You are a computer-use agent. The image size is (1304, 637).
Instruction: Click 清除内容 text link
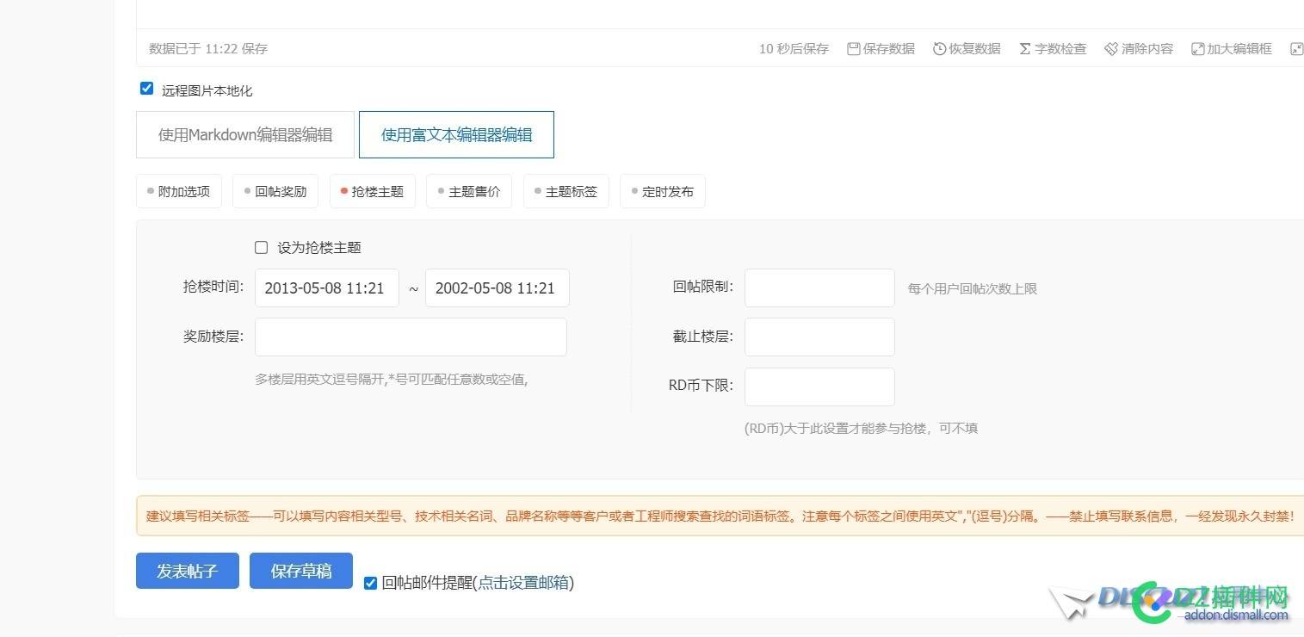pos(1147,49)
